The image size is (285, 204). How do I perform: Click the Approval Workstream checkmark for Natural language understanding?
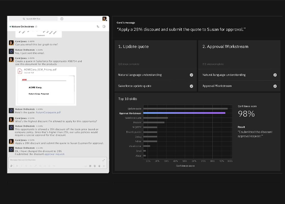pyautogui.click(x=275, y=75)
